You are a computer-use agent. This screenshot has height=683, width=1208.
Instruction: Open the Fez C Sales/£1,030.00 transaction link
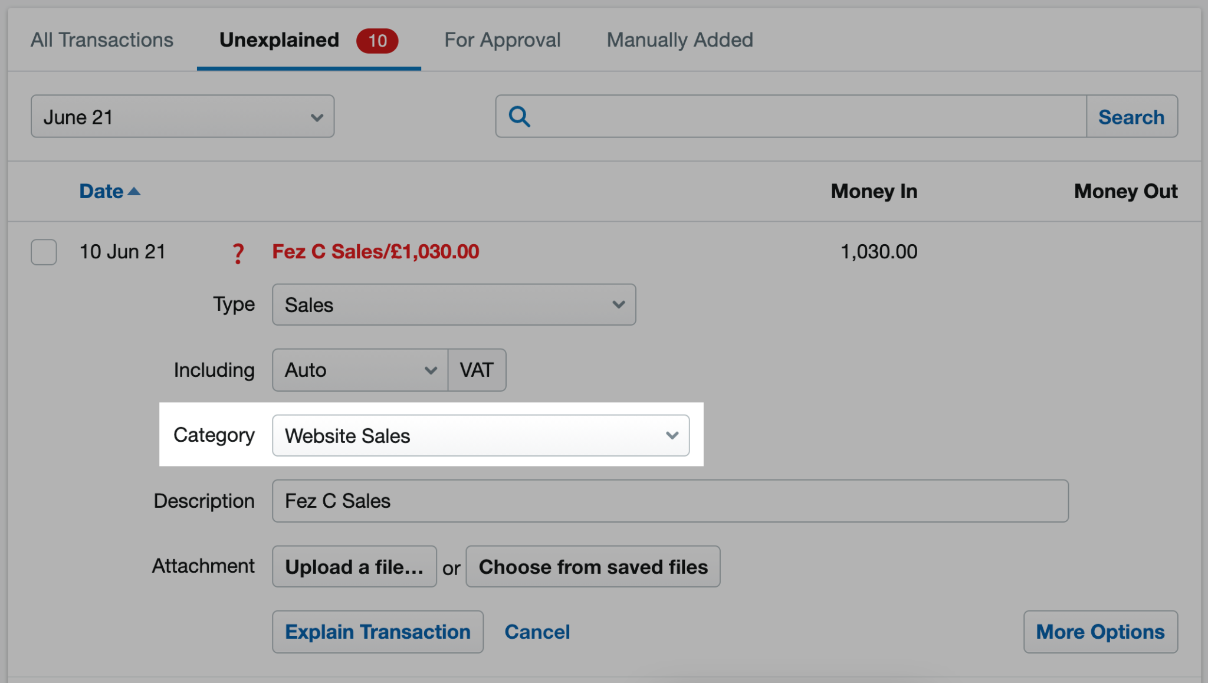coord(376,252)
